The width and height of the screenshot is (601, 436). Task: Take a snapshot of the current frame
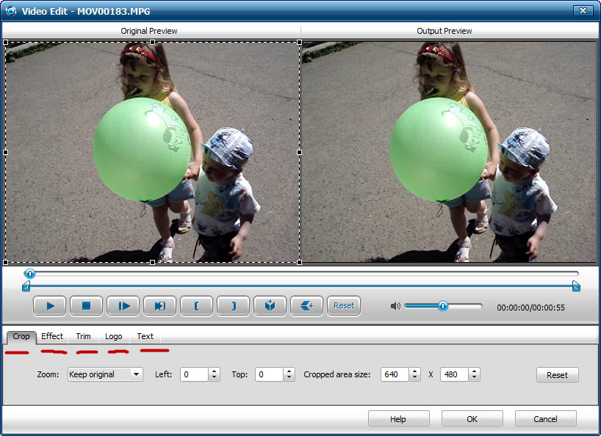click(270, 306)
